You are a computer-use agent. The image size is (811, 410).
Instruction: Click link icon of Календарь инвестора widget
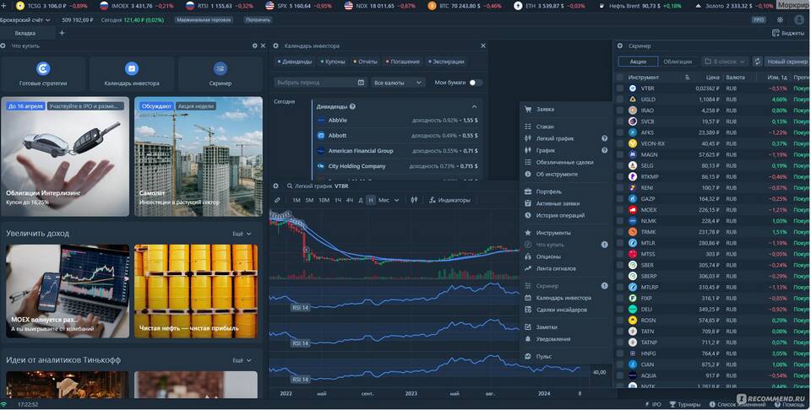tap(275, 46)
